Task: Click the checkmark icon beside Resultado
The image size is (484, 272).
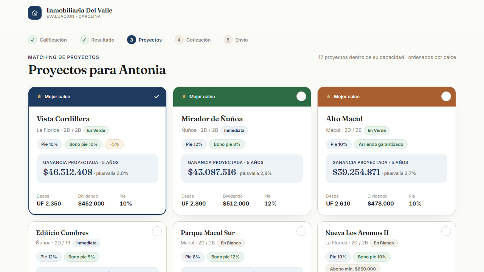Action: point(84,40)
